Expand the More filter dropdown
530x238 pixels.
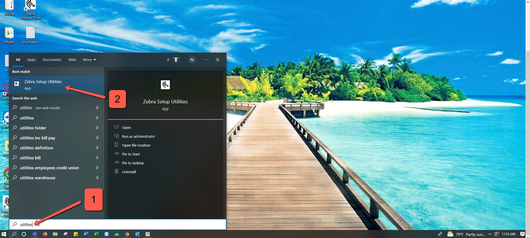coord(89,60)
